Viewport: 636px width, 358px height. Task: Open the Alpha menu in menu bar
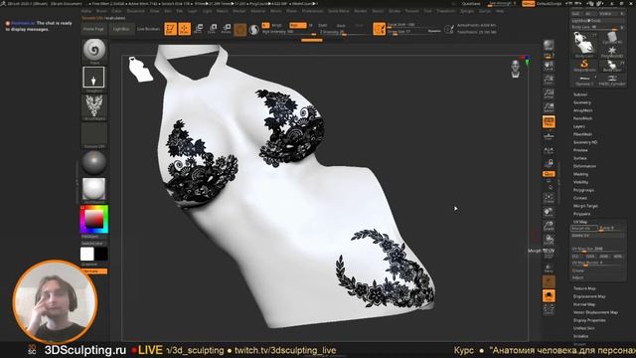click(x=86, y=11)
